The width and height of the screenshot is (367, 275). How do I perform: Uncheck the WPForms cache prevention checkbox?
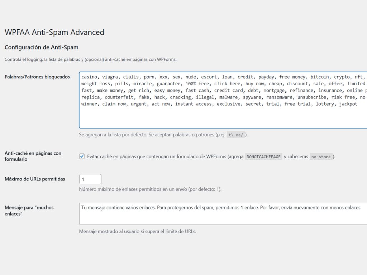pos(81,156)
